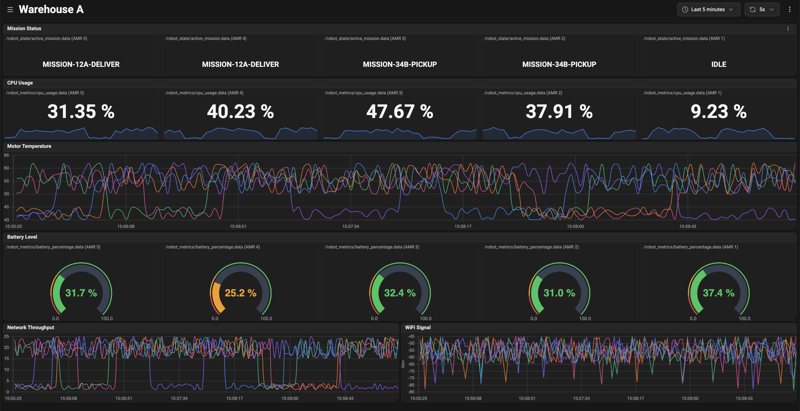Click AMR 5 MISSION-12A-DELIVER status tile
Screen dimensions: 800x411
click(x=81, y=64)
